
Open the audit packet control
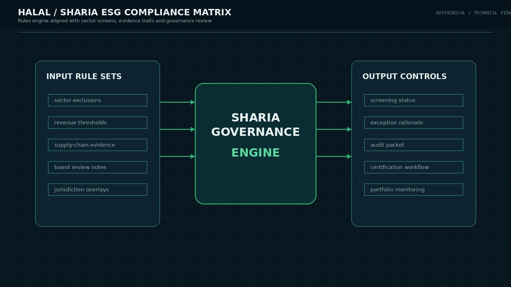click(x=414, y=145)
